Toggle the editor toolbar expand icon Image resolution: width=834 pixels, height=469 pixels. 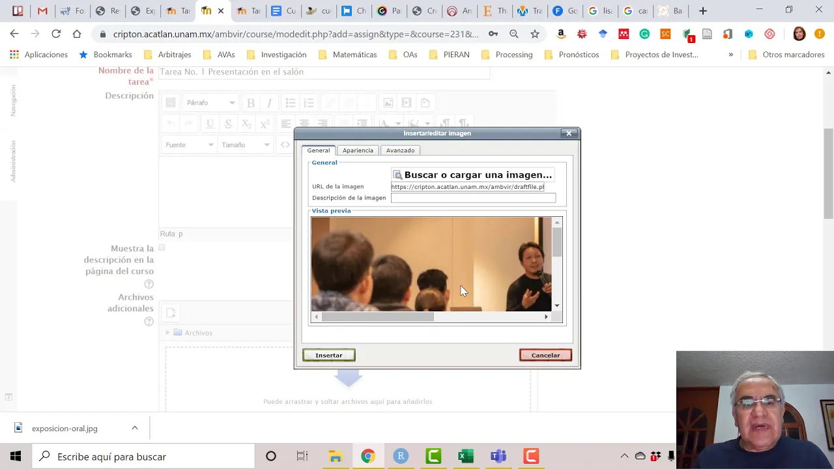pos(171,103)
